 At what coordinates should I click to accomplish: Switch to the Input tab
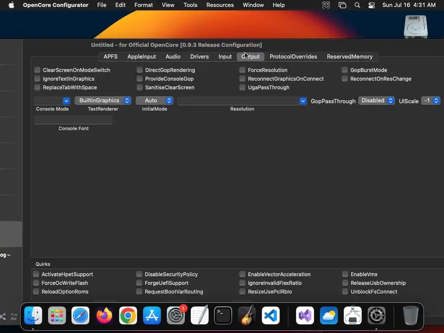(x=225, y=57)
